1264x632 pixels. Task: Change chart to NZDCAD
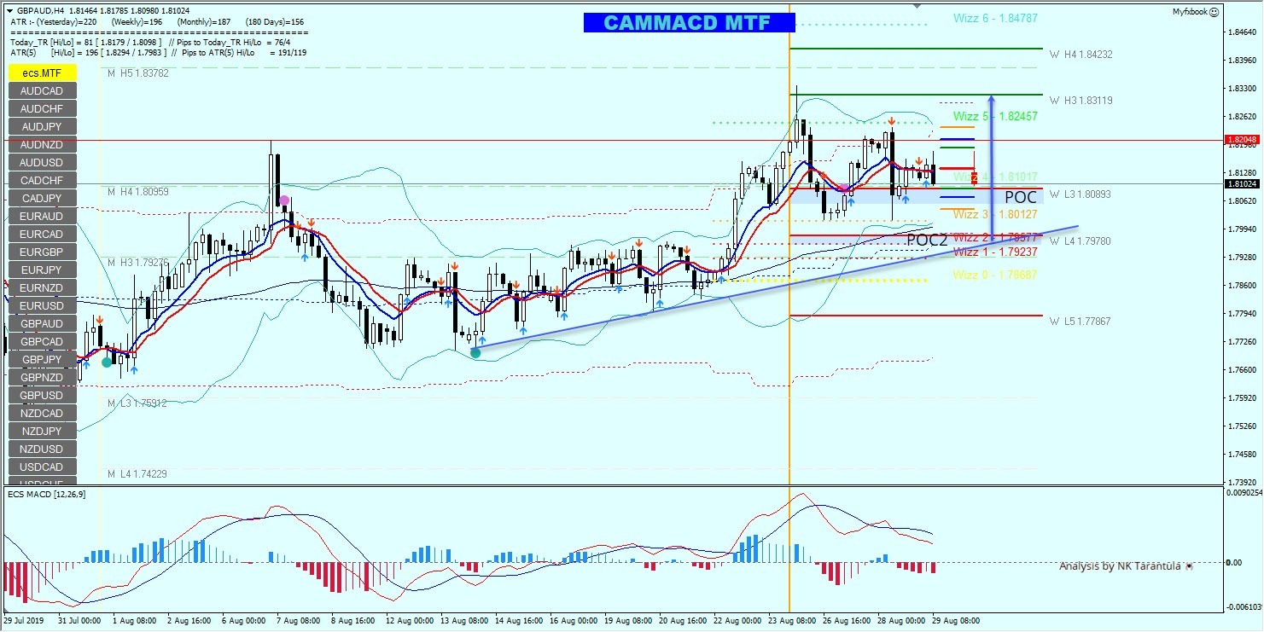[x=43, y=414]
